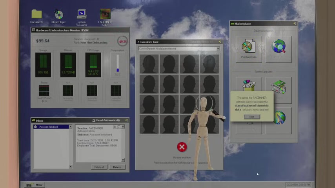This screenshot has width=335, height=188.
Task: Click the first silhouette face thumbnail
Action: 149,63
